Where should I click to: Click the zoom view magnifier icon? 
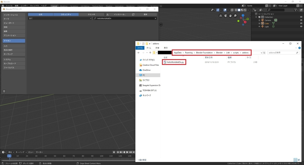(235, 15)
